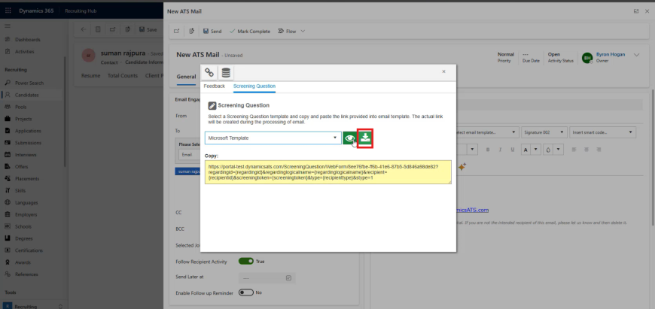655x309 pixels.
Task: Open the Dynamics 365 app launcher grid
Action: [8, 11]
